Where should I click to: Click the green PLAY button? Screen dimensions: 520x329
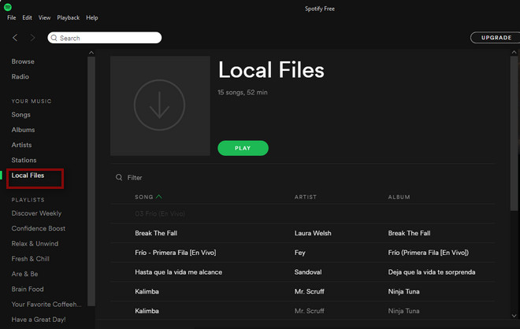(243, 148)
